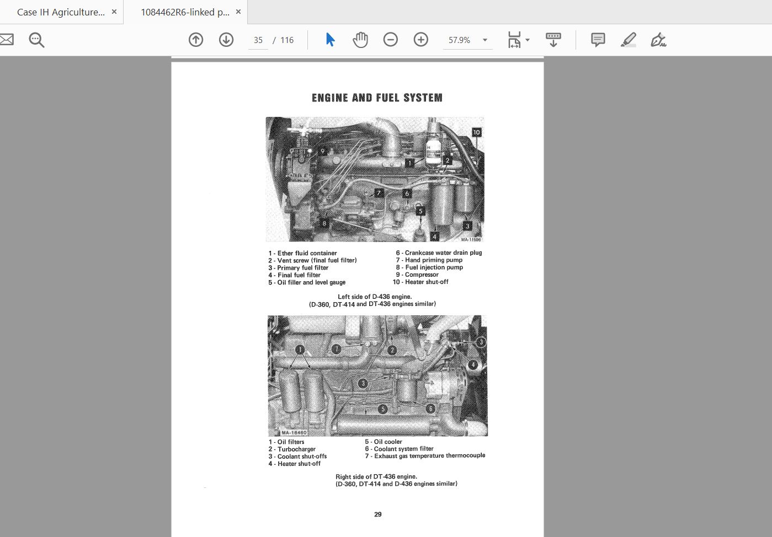This screenshot has height=537, width=772.
Task: Select the highlight text tool
Action: tap(628, 40)
